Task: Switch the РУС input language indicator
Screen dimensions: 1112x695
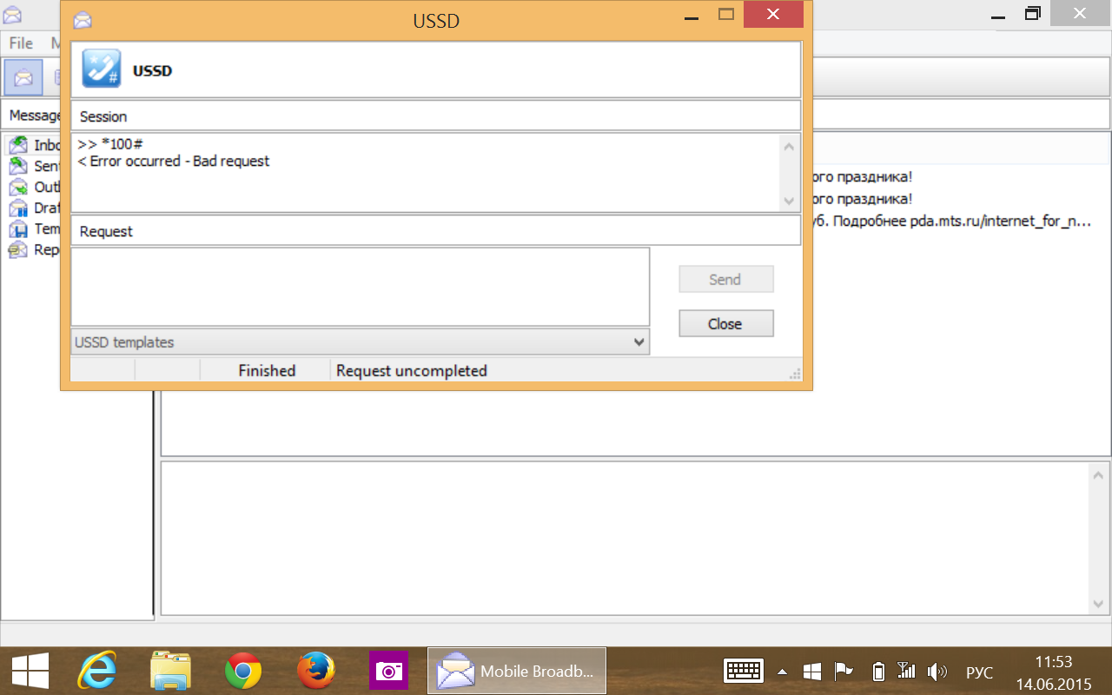Action: pyautogui.click(x=979, y=672)
